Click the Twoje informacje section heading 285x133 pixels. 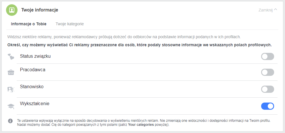(x=40, y=10)
